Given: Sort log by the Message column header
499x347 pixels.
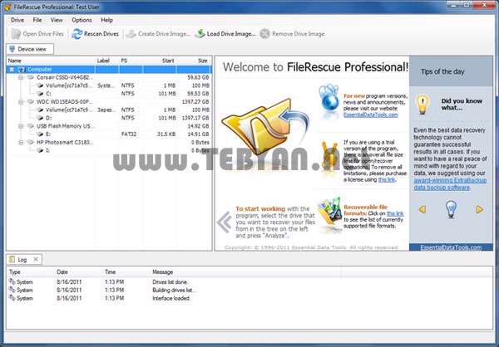Looking at the screenshot, I should click(246, 272).
